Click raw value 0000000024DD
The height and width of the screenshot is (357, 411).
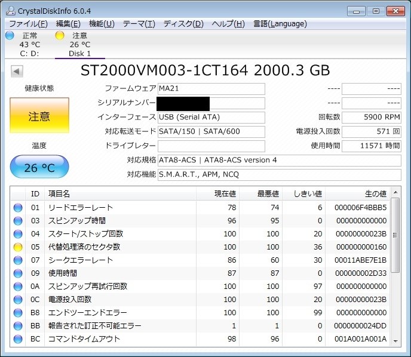(360, 326)
